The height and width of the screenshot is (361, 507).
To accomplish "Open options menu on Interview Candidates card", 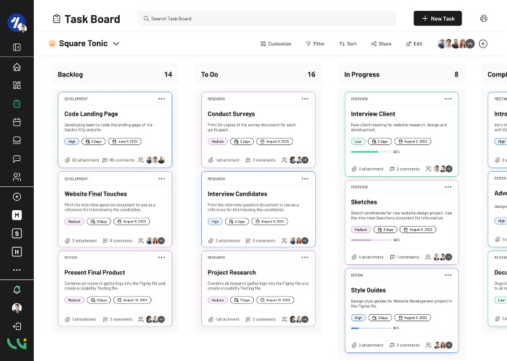I will click(x=305, y=179).
